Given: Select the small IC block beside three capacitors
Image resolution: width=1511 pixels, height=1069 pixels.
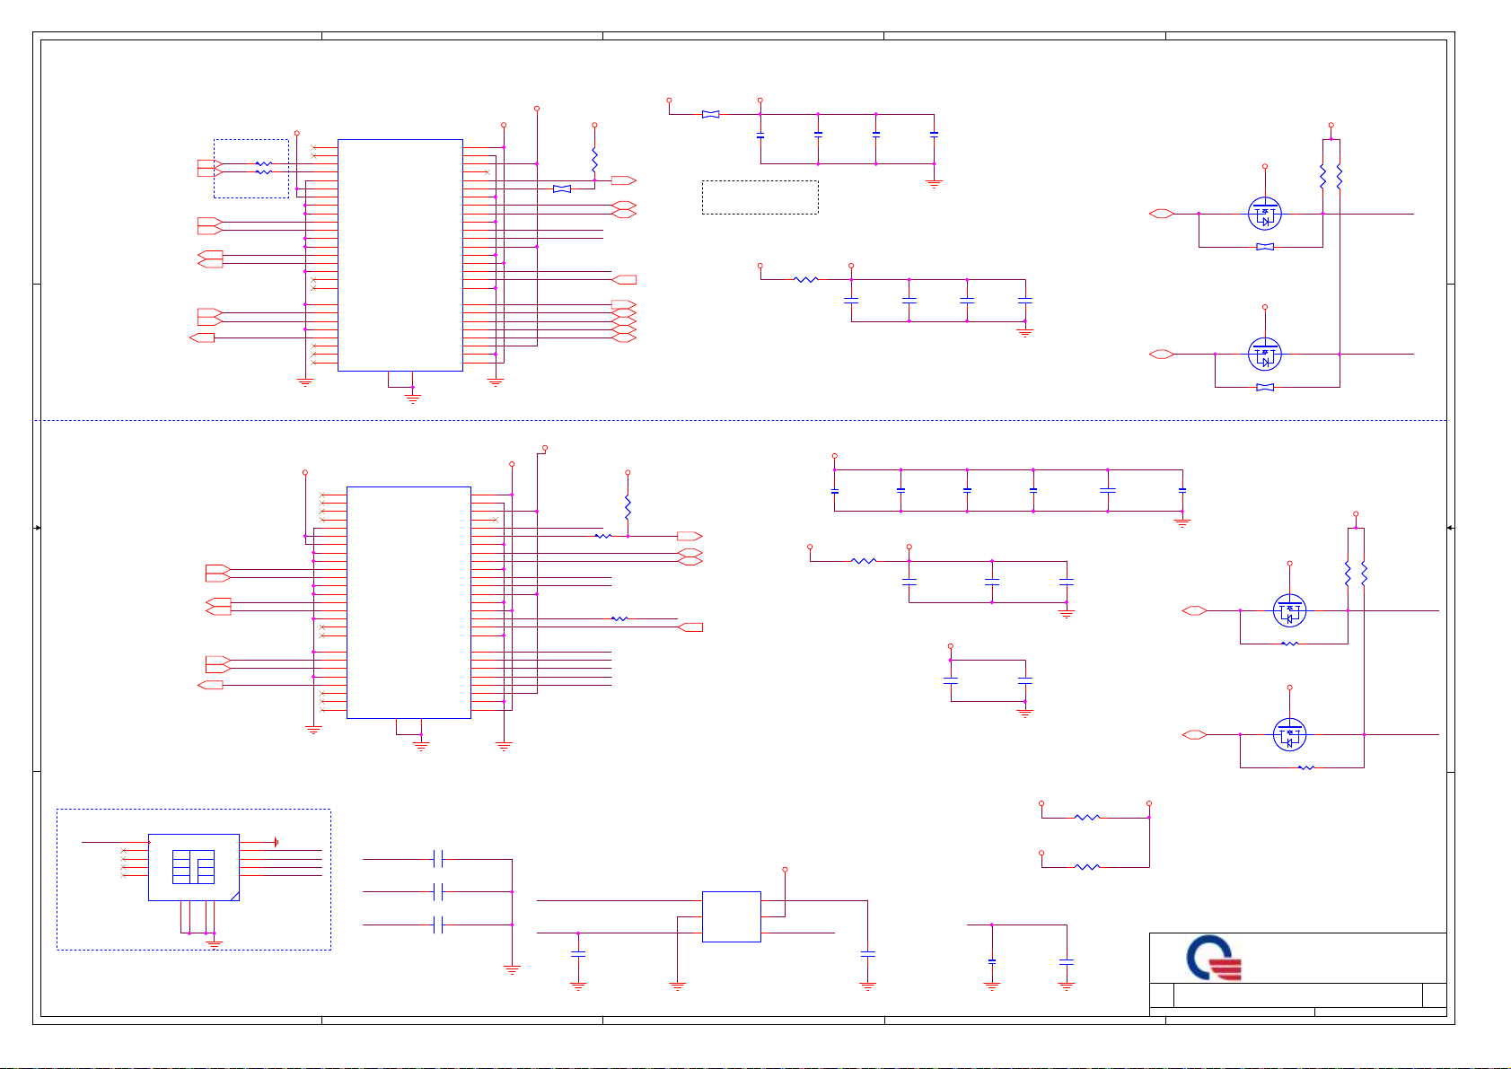Looking at the screenshot, I should [x=731, y=916].
